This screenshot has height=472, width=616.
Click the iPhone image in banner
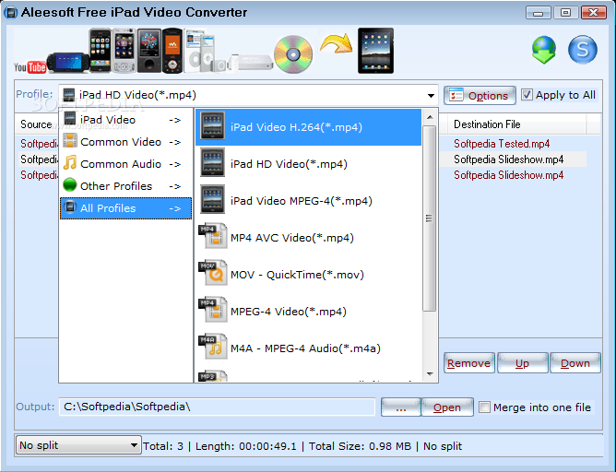click(101, 51)
